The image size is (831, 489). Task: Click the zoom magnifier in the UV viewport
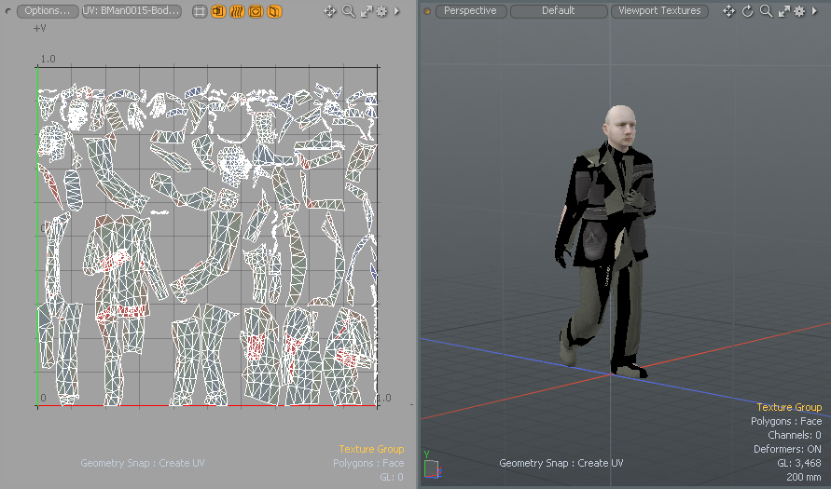[349, 11]
